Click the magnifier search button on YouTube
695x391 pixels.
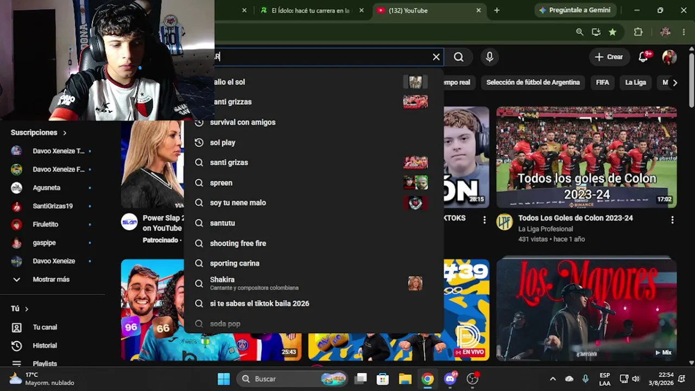click(459, 57)
